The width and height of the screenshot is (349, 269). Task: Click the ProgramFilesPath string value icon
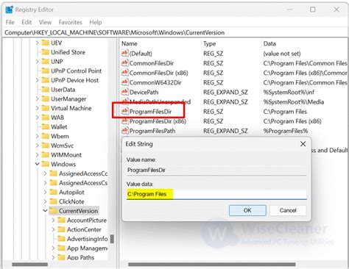[x=124, y=131]
